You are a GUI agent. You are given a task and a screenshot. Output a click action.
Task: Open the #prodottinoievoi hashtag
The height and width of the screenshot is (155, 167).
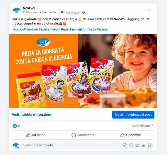pyautogui.click(x=25, y=29)
